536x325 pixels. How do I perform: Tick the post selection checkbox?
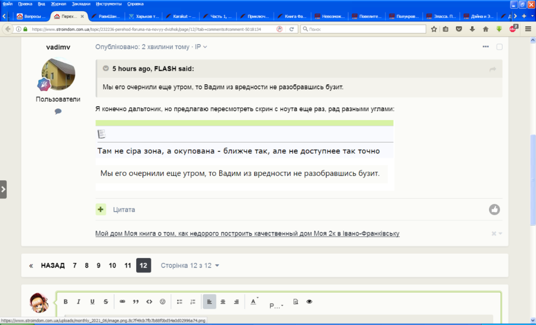(x=500, y=47)
